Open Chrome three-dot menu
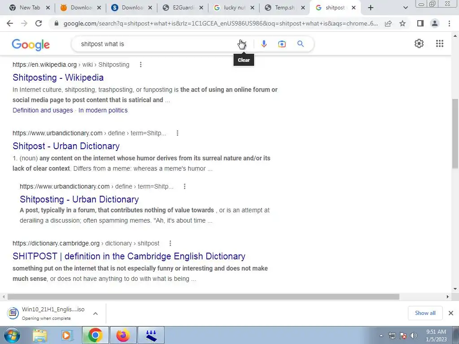 coord(449,23)
